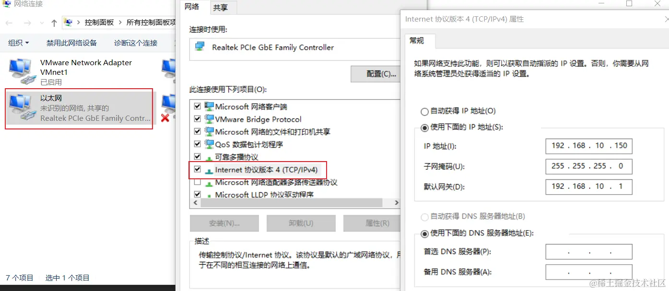Click scroll right arrow in items list
The width and height of the screenshot is (669, 291).
[396, 203]
